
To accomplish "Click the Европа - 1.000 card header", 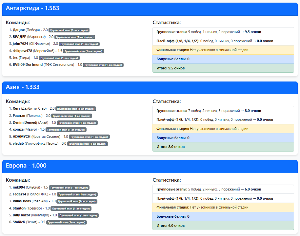I will (x=26, y=166).
